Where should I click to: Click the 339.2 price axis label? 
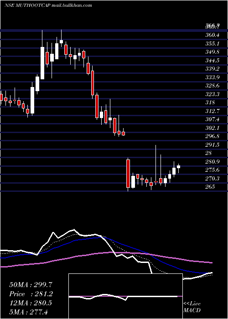point(212,69)
